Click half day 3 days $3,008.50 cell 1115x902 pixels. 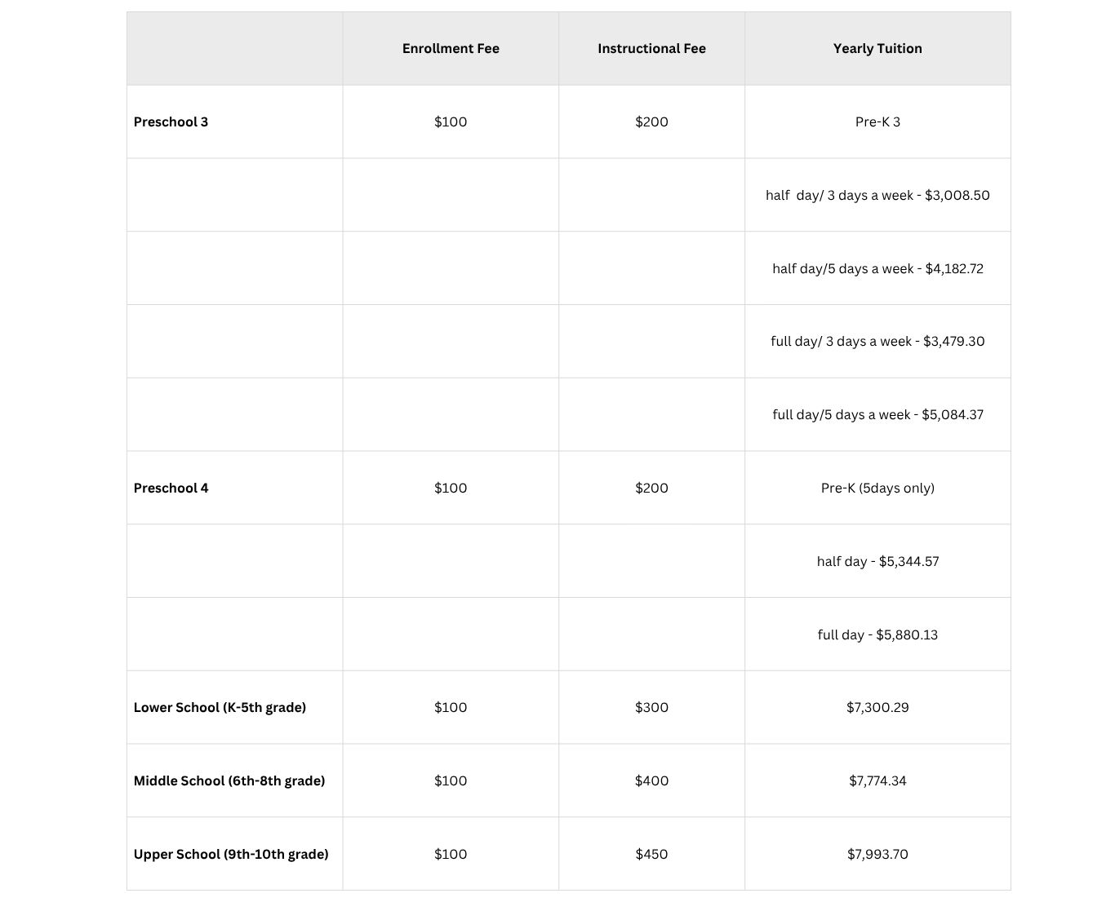point(877,195)
